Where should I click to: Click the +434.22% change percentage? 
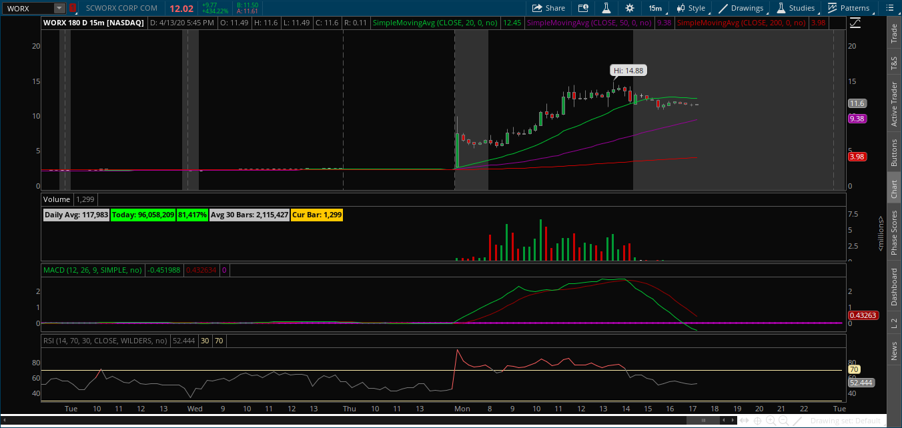(x=215, y=11)
